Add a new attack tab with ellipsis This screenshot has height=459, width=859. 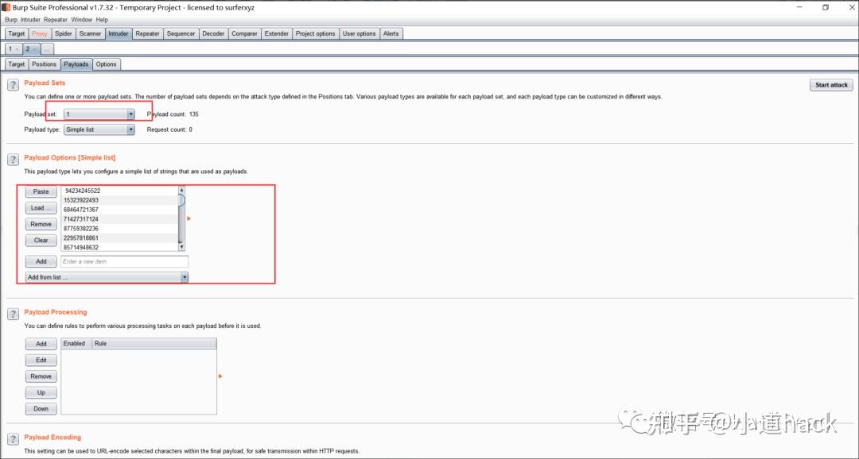tap(47, 49)
